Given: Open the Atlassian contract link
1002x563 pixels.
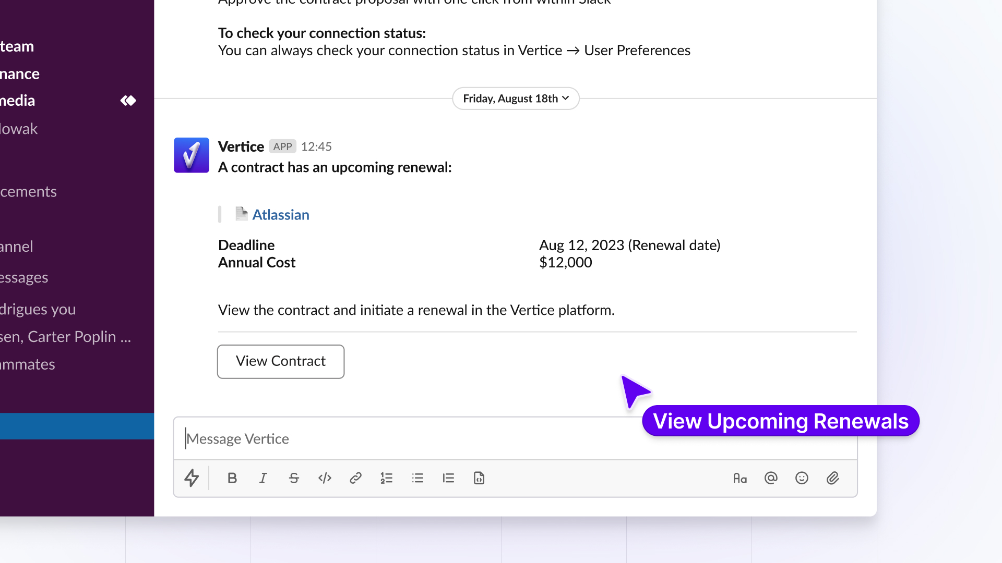Looking at the screenshot, I should click(x=281, y=214).
